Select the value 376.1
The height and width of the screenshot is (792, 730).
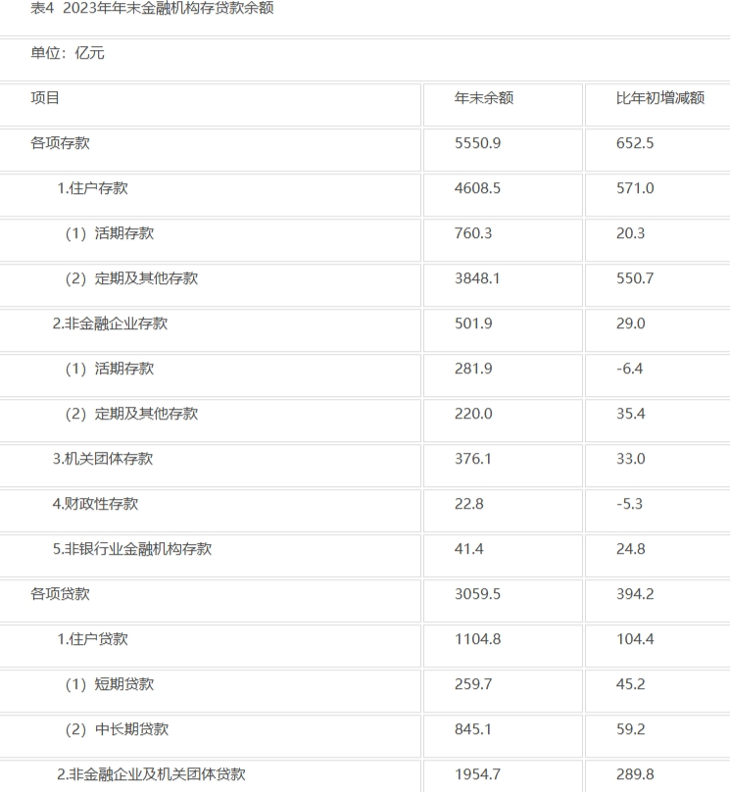[x=472, y=458]
